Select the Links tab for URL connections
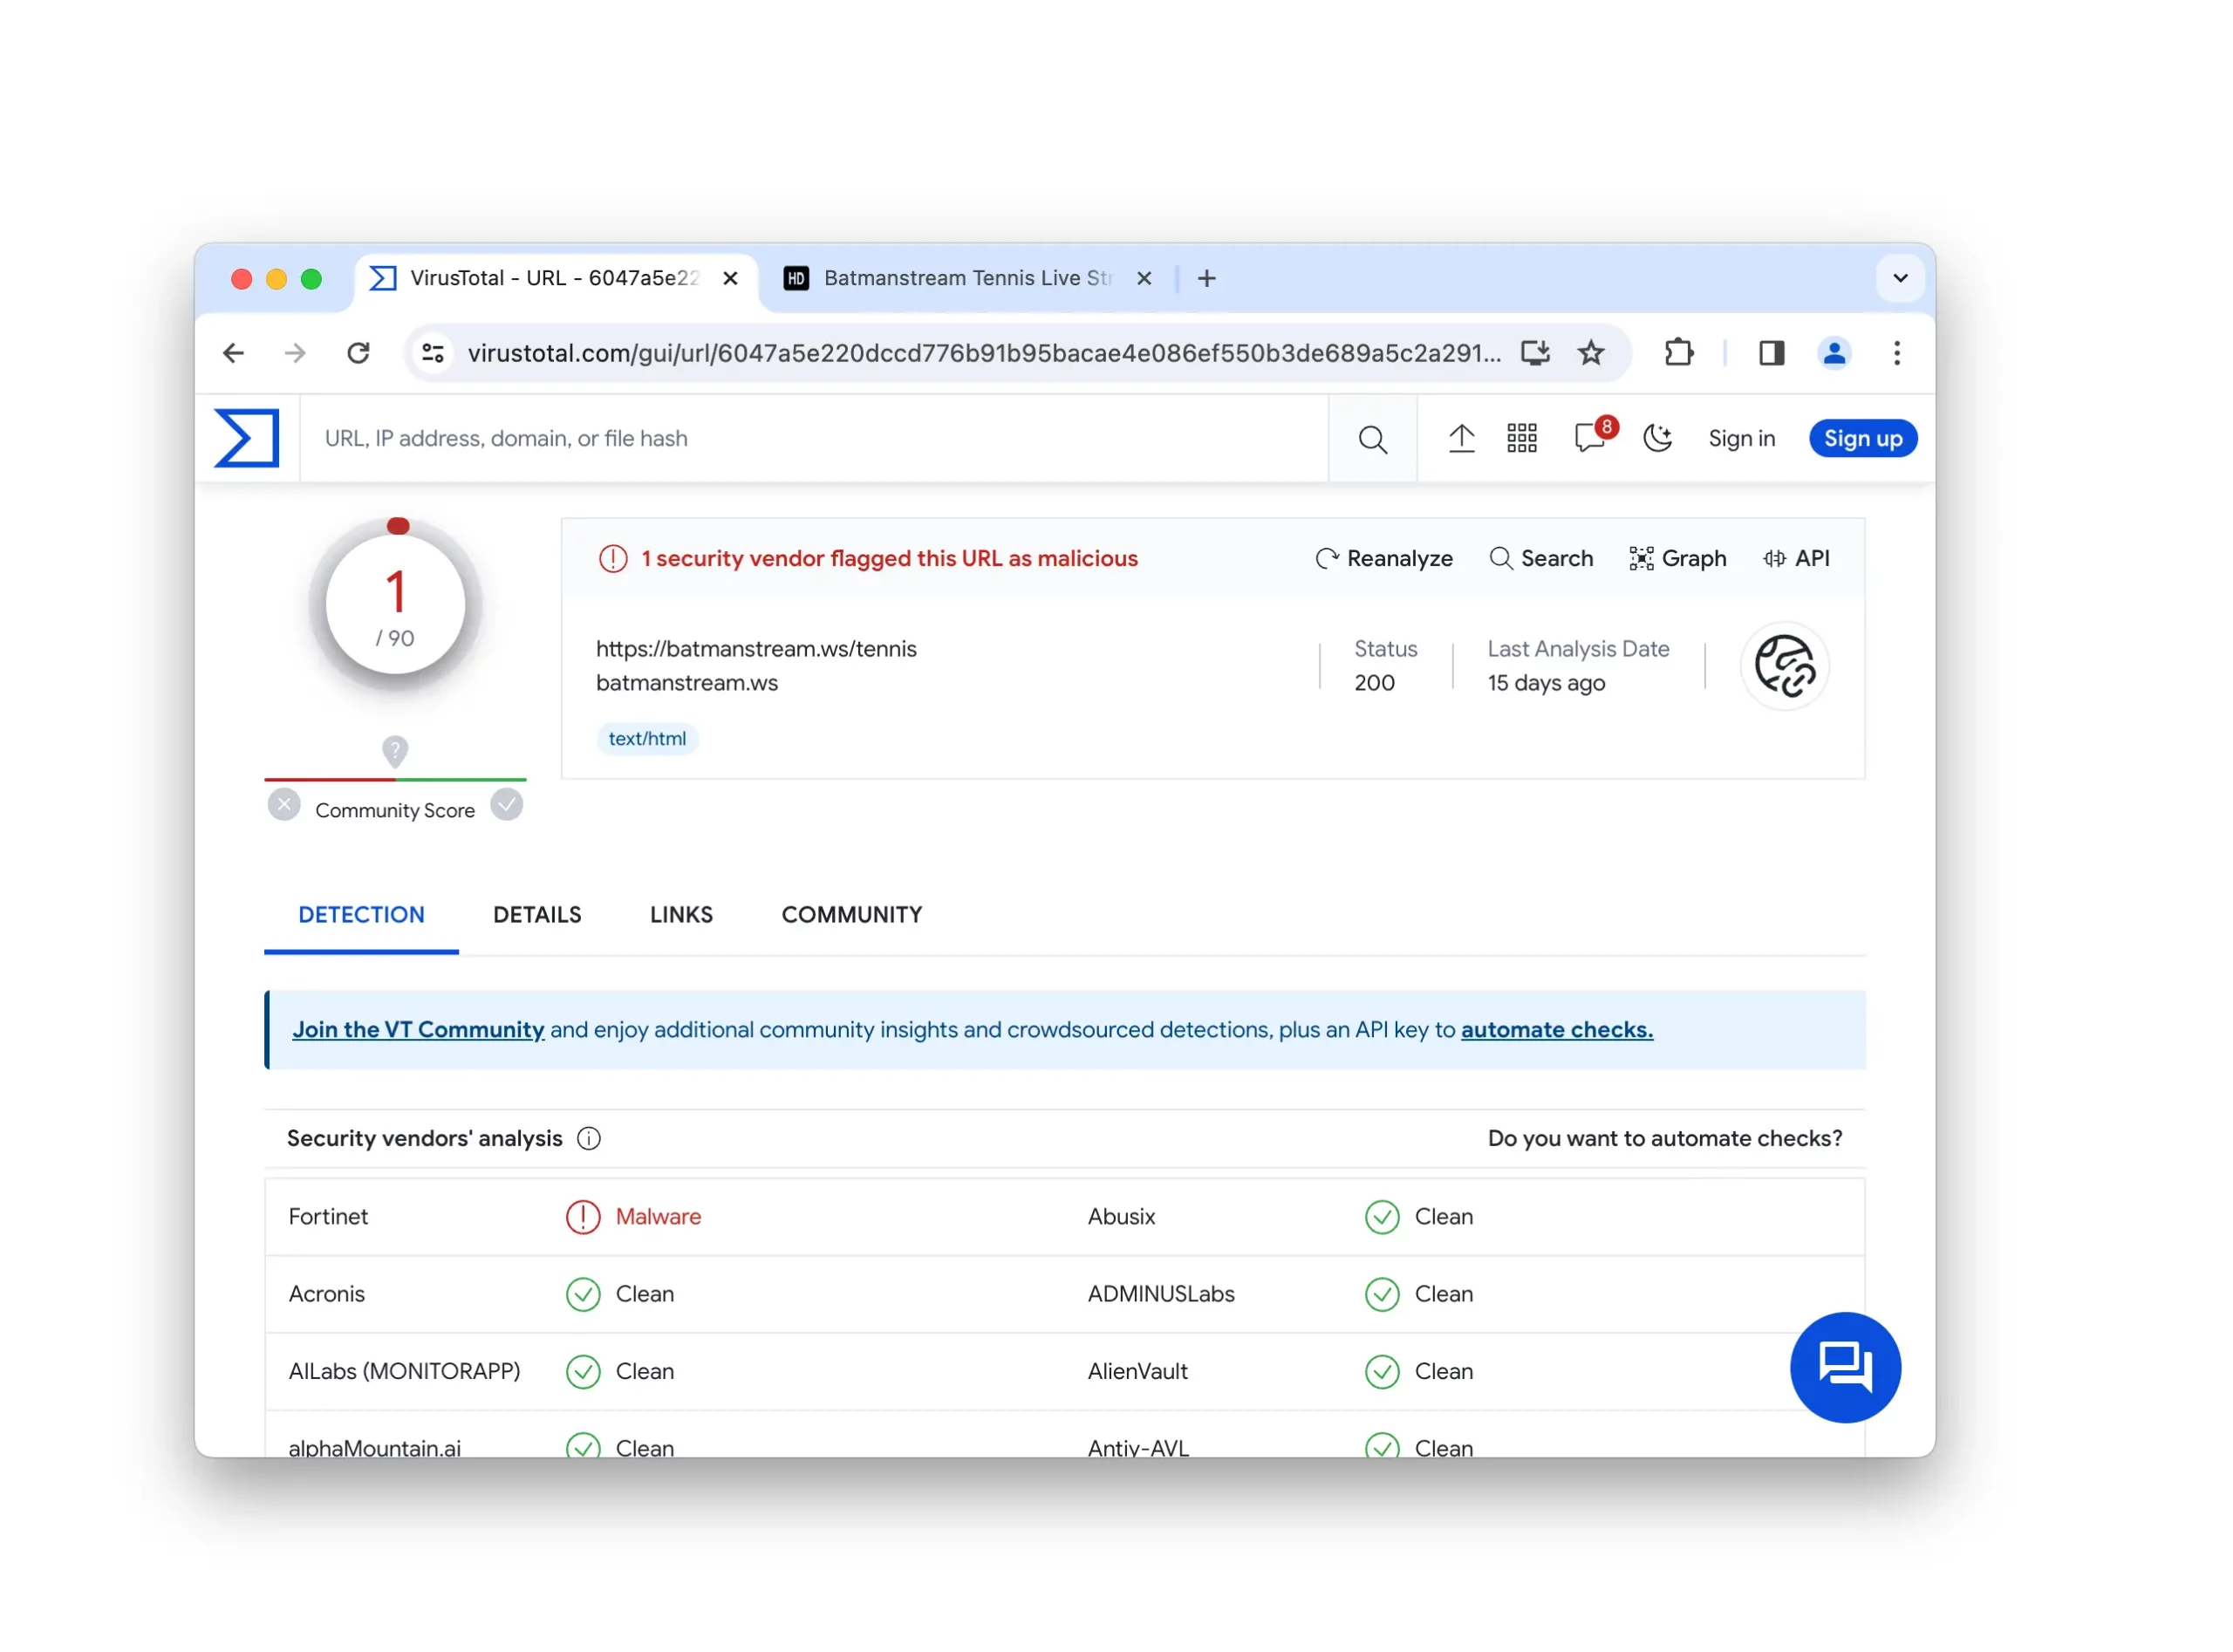2233x1652 pixels. tap(682, 914)
